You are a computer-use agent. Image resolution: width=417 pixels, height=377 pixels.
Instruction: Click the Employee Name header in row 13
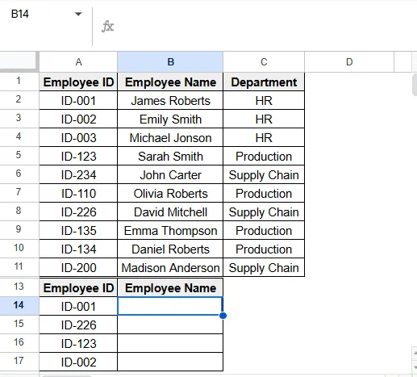tap(170, 287)
